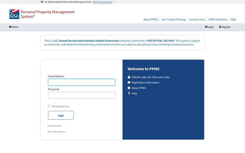Click the US flag icon in banner
The height and width of the screenshot is (153, 245).
point(42,2)
